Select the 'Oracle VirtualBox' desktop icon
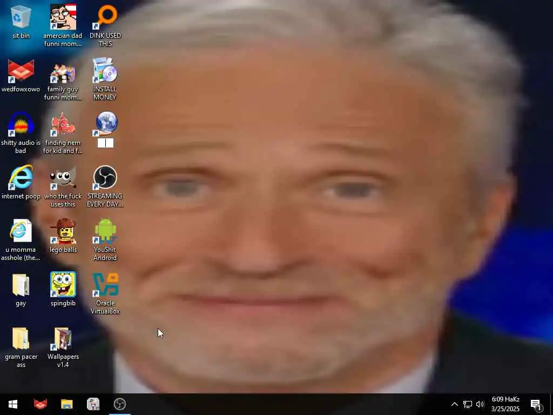Image resolution: width=553 pixels, height=415 pixels. click(105, 284)
